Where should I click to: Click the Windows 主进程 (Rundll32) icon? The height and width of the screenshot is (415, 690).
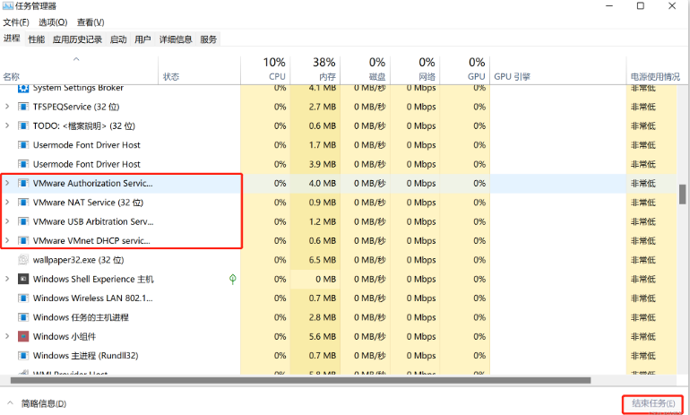(x=23, y=356)
